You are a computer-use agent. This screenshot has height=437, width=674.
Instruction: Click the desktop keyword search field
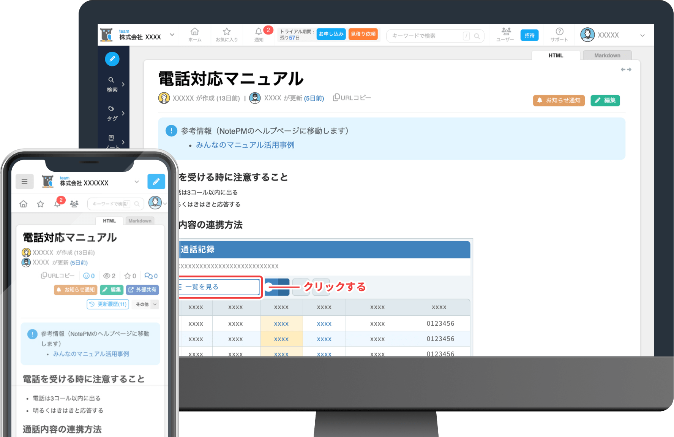coord(435,36)
